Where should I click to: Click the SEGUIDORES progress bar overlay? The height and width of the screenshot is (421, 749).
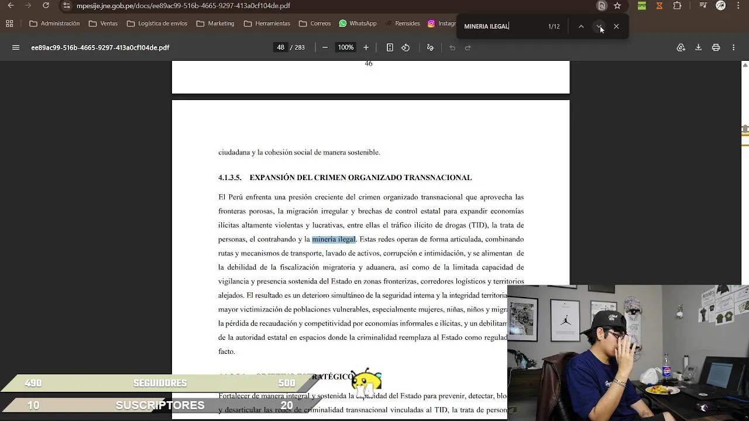[159, 383]
